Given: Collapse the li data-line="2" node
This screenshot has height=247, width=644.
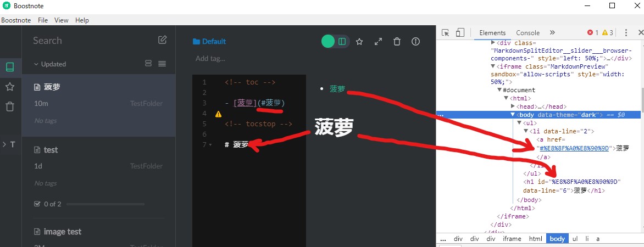Looking at the screenshot, I should click(x=526, y=131).
